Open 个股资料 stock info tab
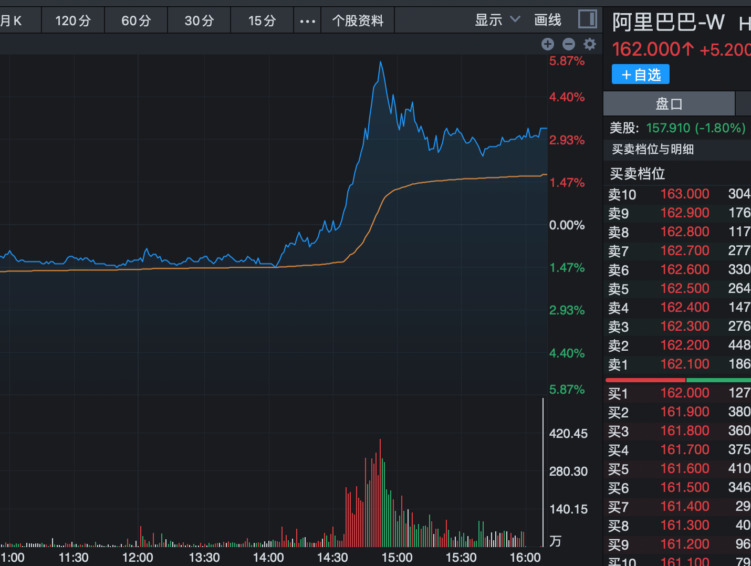The height and width of the screenshot is (566, 751). (358, 21)
